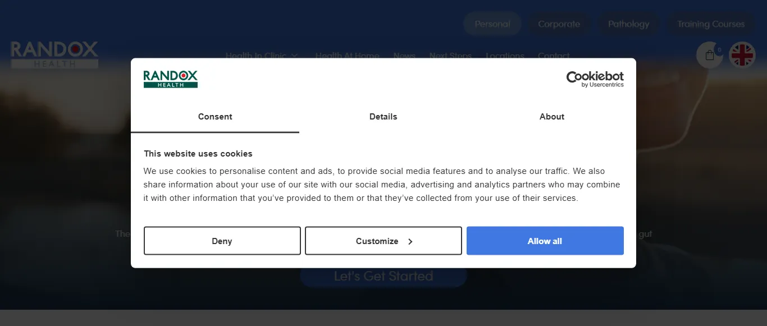The height and width of the screenshot is (326, 767).
Task: Go to the Locations menu item
Action: click(x=505, y=56)
